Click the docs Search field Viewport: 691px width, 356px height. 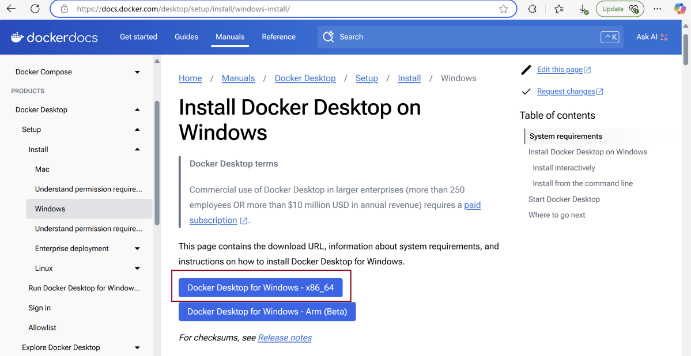click(x=461, y=37)
